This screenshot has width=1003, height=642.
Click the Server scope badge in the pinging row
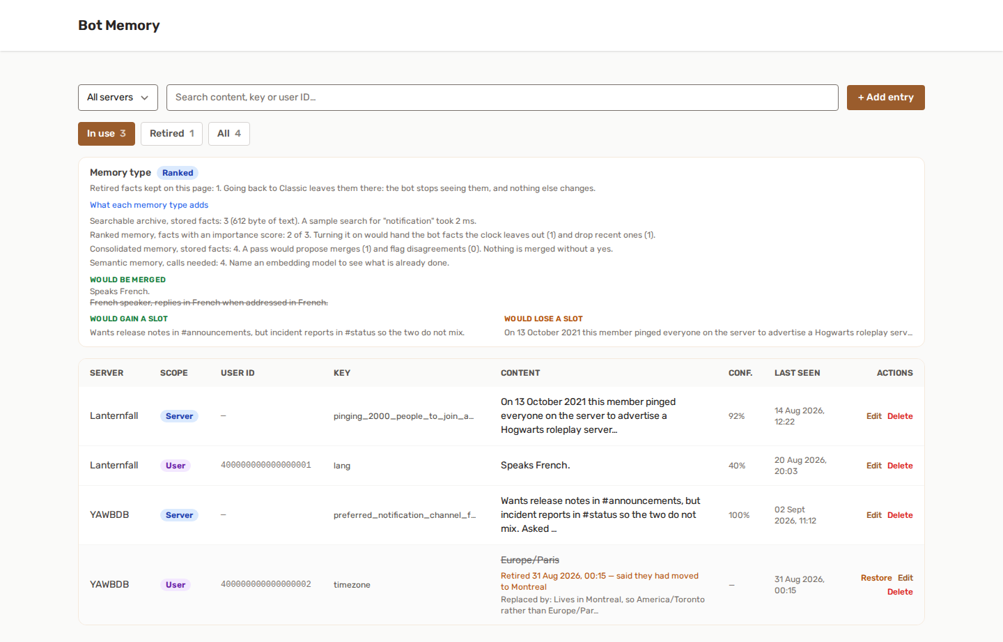(x=179, y=416)
